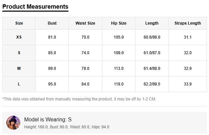This screenshot has width=209, height=135.
Task: Select the L size row label
Action: 19,84
